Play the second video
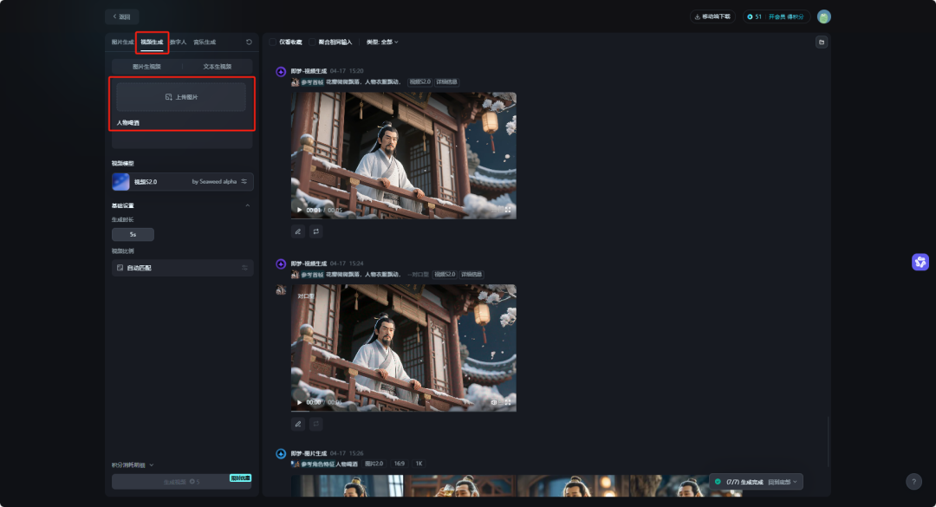Image resolution: width=936 pixels, height=507 pixels. (x=300, y=402)
